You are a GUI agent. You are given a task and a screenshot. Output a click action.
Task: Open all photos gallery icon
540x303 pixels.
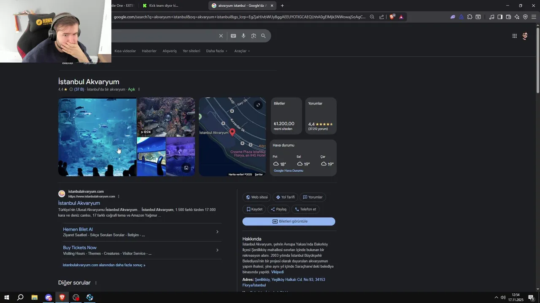pyautogui.click(x=186, y=168)
